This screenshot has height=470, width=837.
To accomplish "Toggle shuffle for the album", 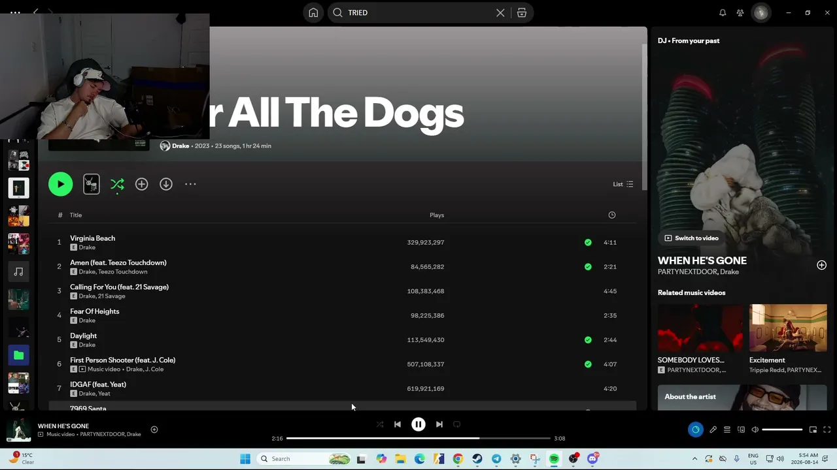I will (117, 184).
